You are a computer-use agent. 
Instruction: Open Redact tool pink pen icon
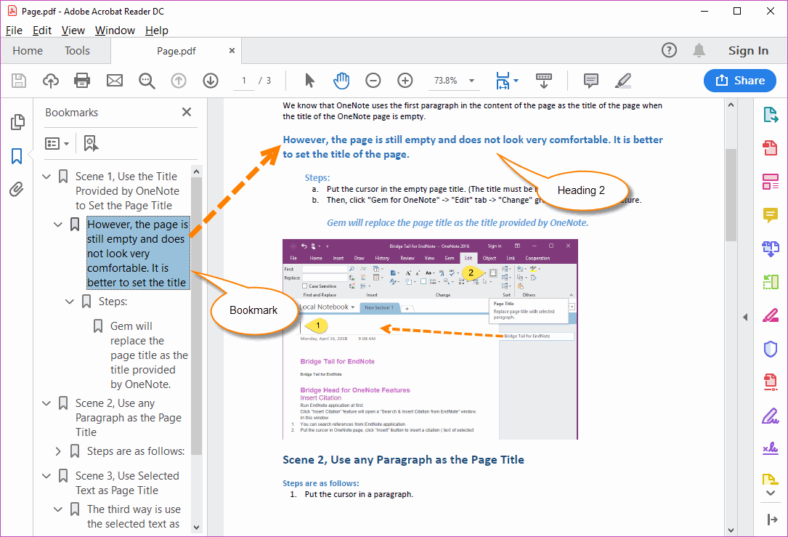(771, 315)
